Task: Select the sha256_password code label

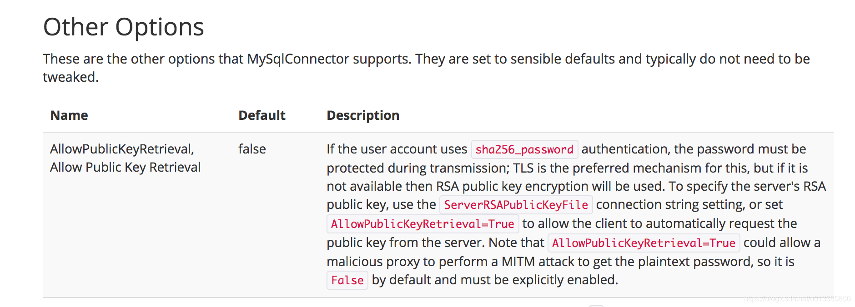Action: (524, 149)
